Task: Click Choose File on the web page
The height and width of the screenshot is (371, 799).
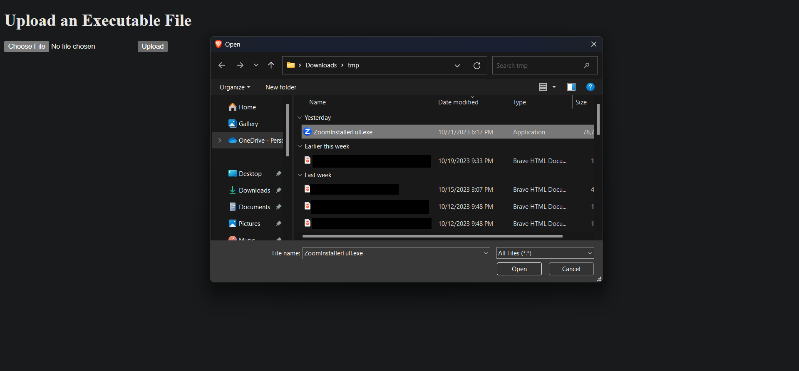Action: (x=27, y=47)
